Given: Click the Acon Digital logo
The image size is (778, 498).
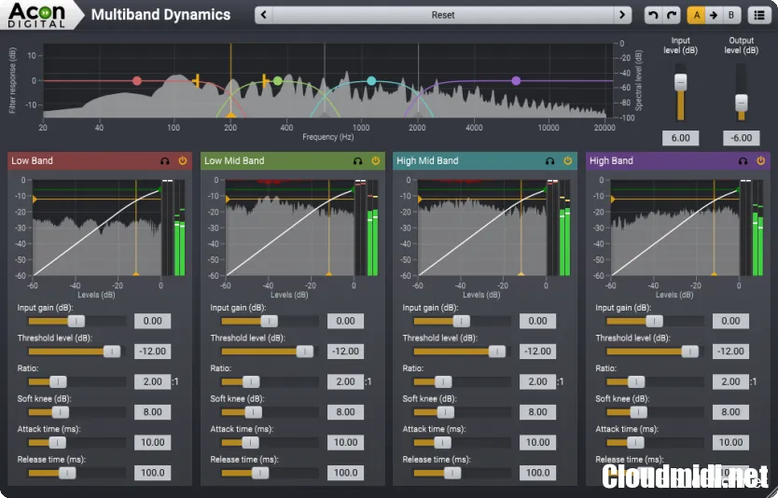Looking at the screenshot, I should [x=37, y=14].
